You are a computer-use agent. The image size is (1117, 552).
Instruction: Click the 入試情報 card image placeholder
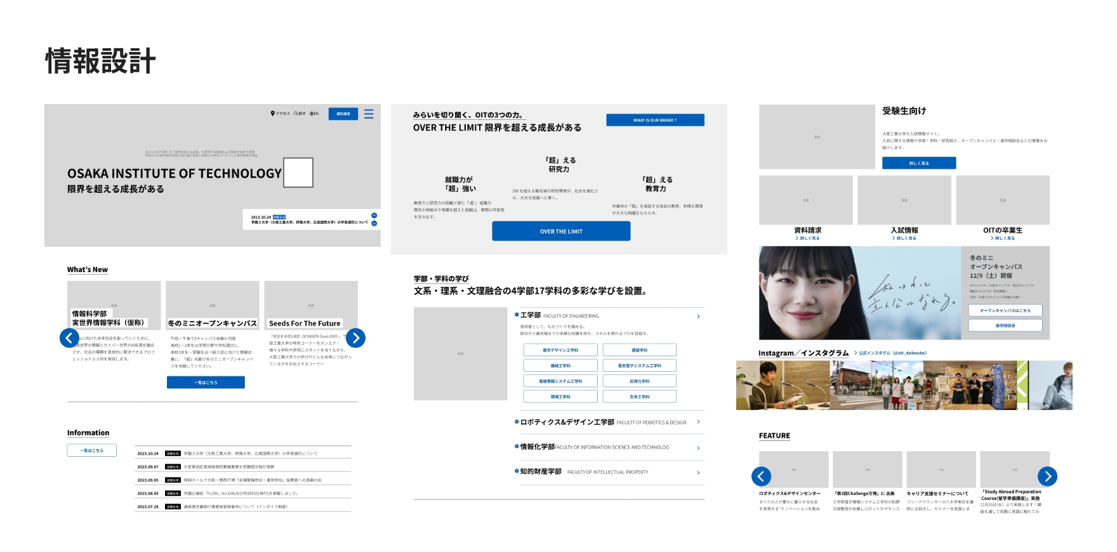coord(904,200)
